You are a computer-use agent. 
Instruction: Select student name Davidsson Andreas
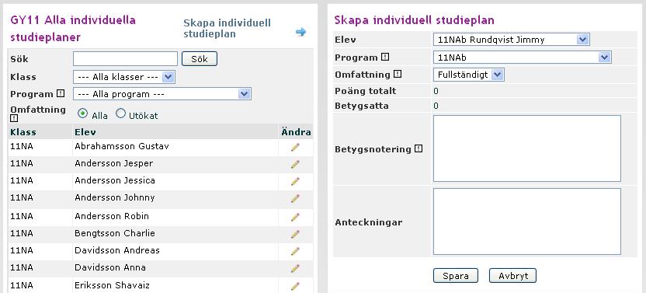(117, 250)
